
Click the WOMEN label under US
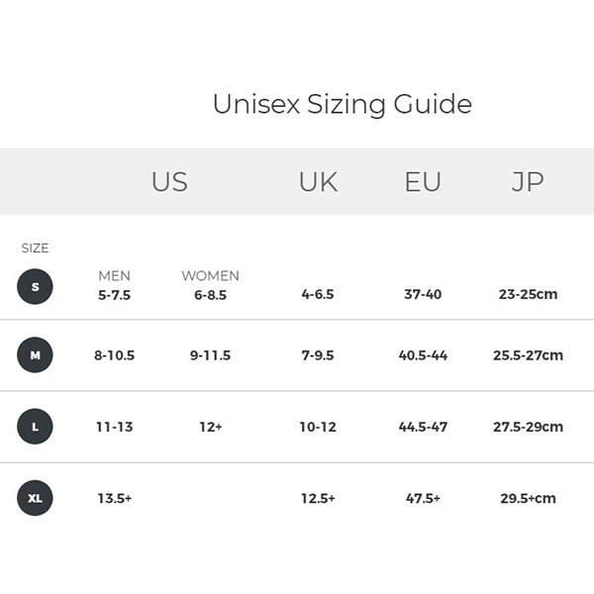pyautogui.click(x=210, y=276)
